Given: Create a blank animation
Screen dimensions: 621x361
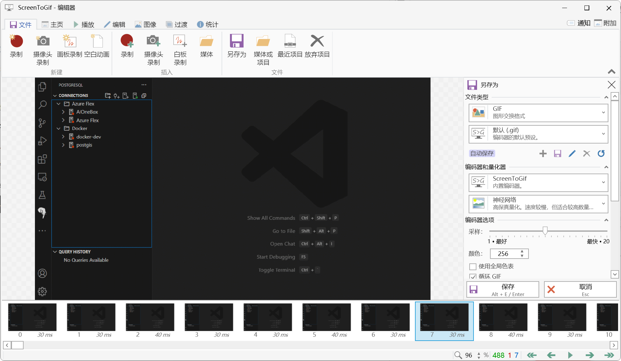Looking at the screenshot, I should pyautogui.click(x=97, y=46).
